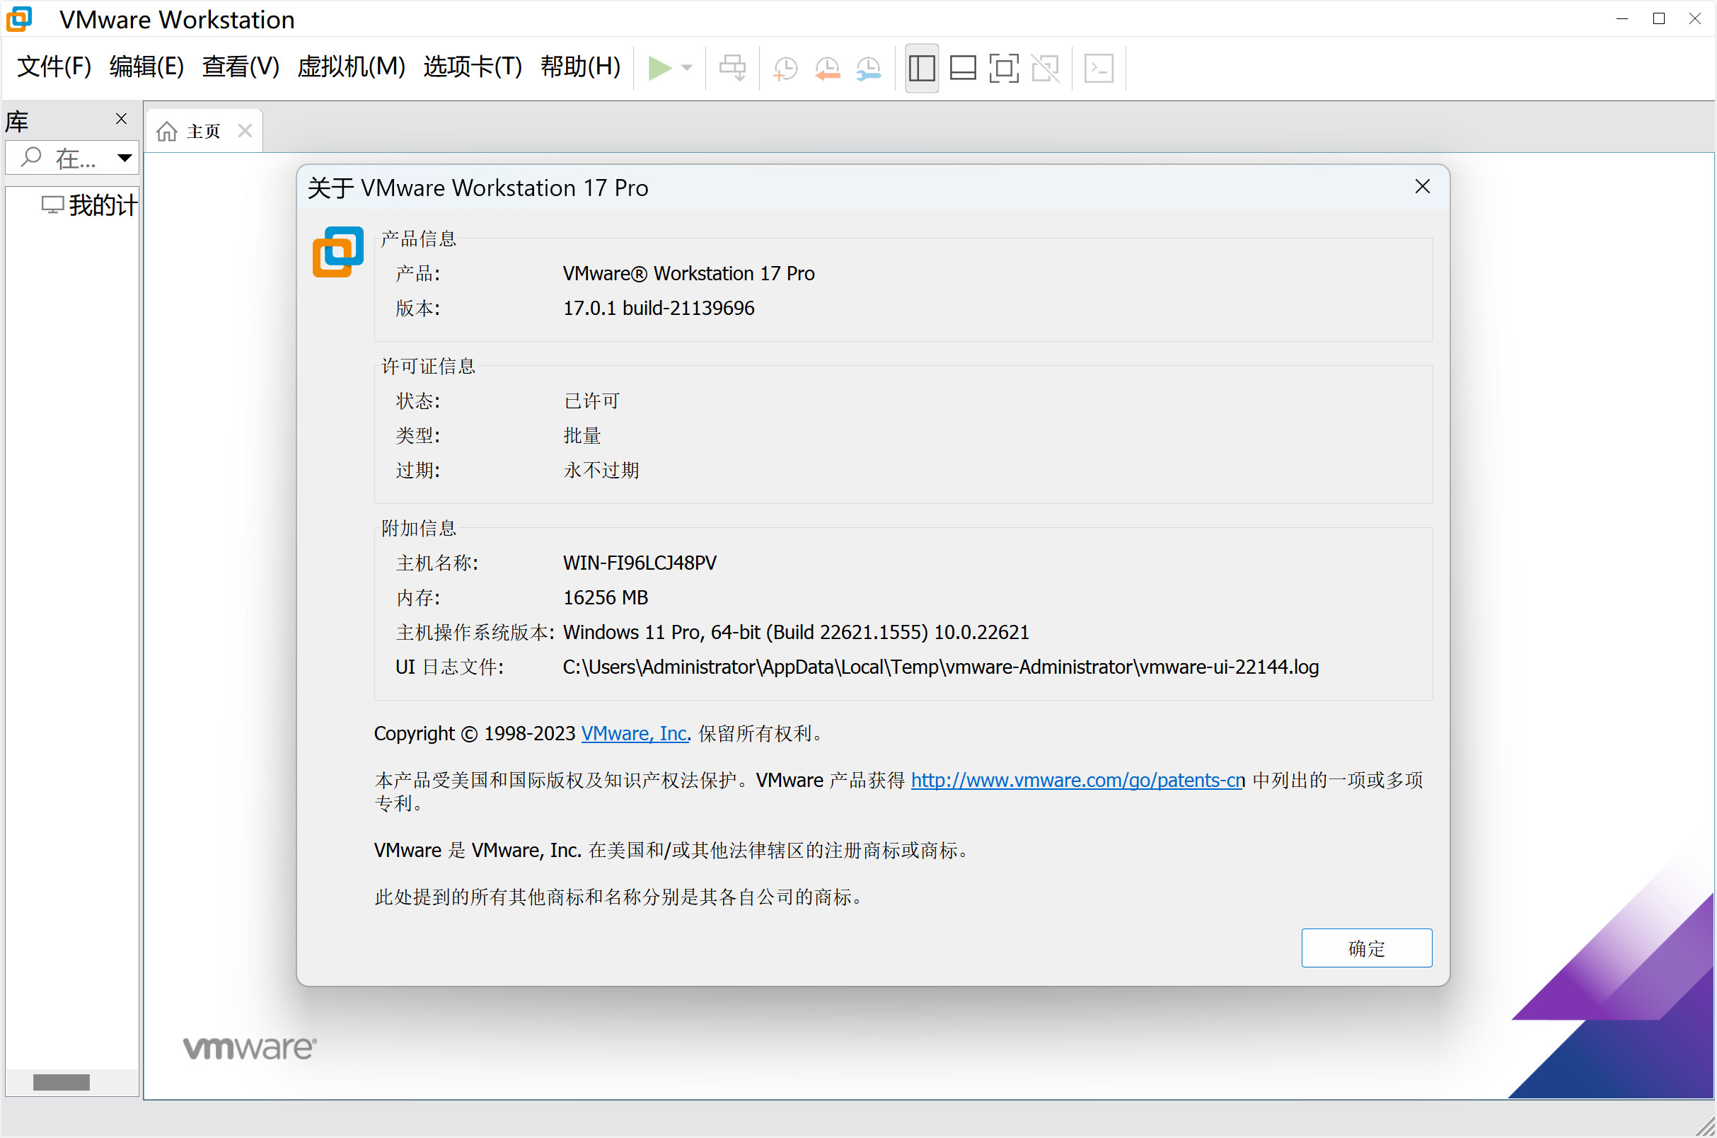Click version text 17.0.1 build-21139696
1717x1138 pixels.
pos(659,309)
